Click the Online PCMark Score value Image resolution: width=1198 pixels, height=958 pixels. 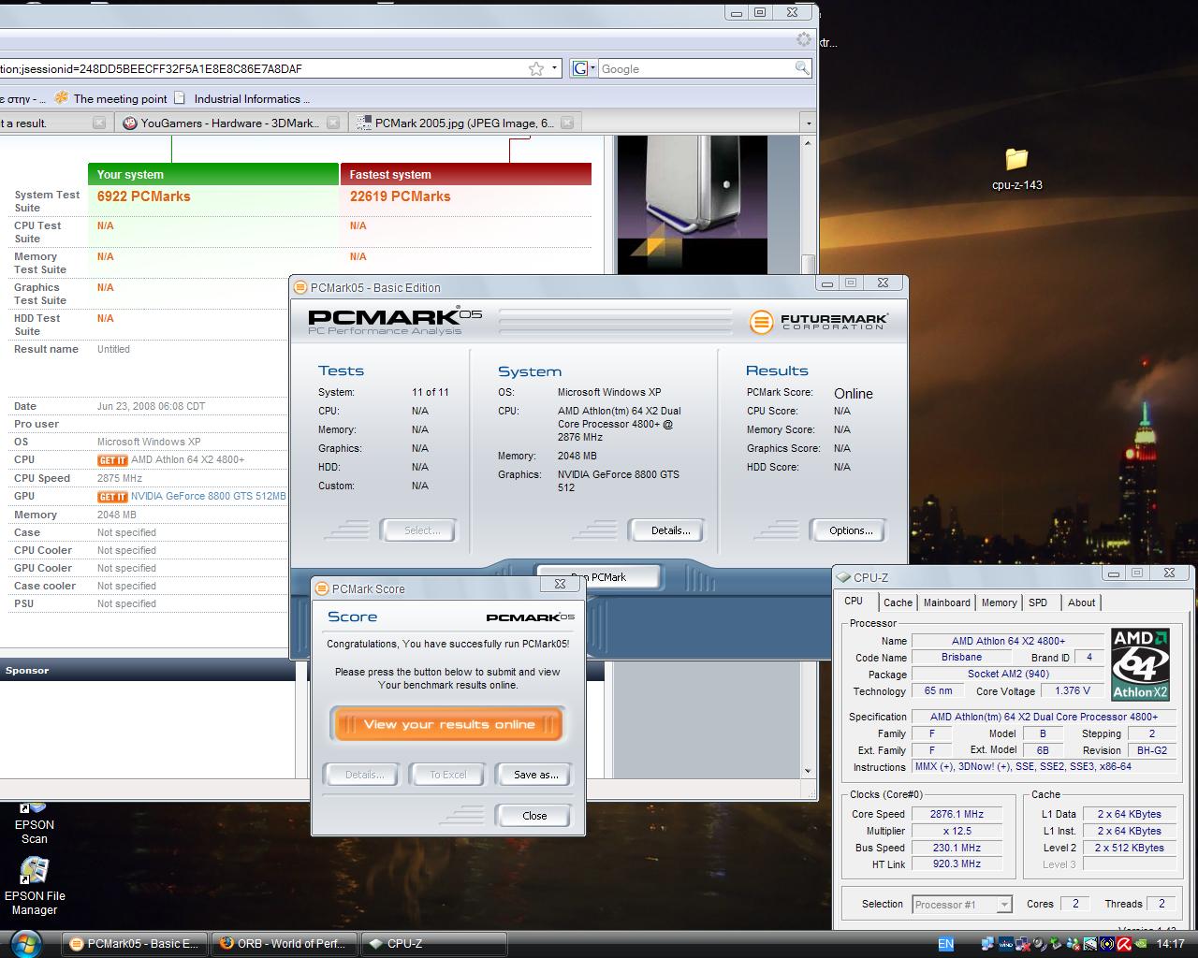[853, 394]
